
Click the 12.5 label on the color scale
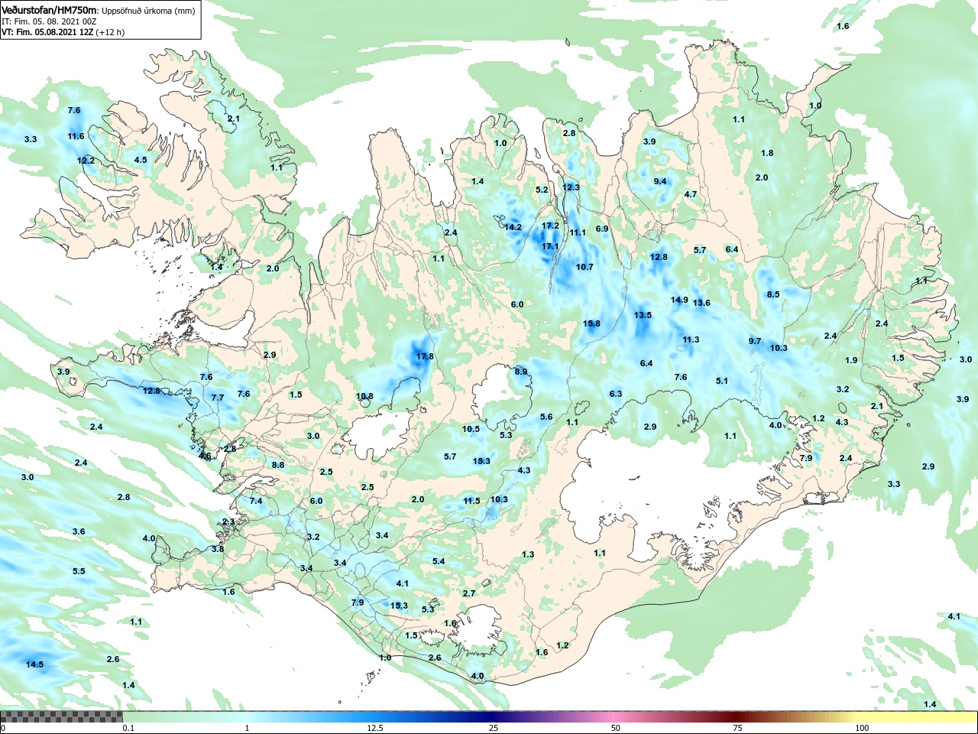[x=374, y=729]
